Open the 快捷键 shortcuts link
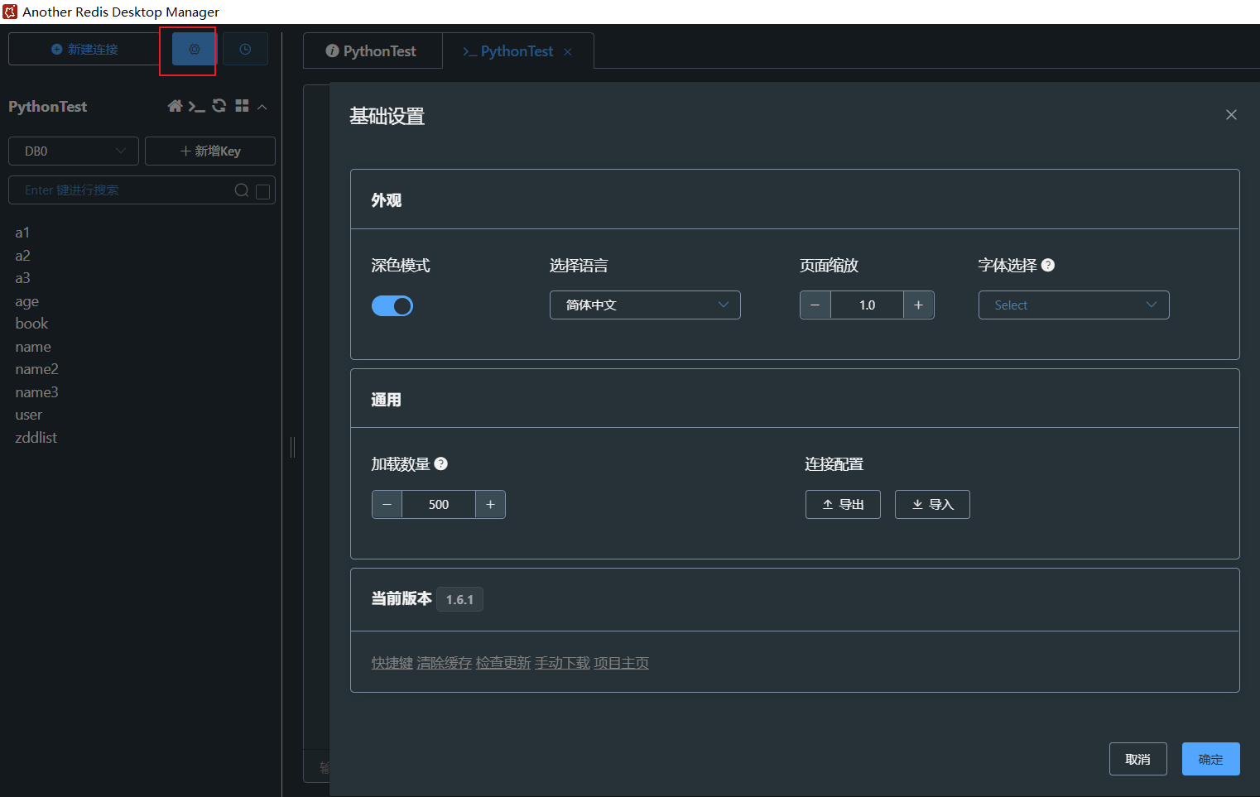Viewport: 1260px width, 797px height. pyautogui.click(x=392, y=663)
